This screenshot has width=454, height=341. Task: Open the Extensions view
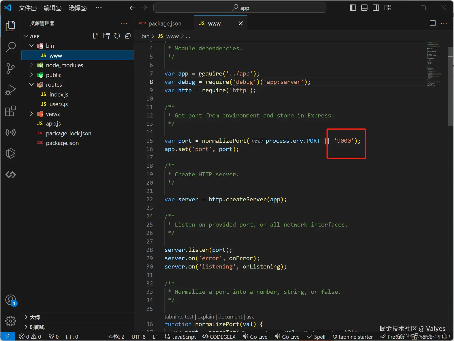click(x=11, y=111)
